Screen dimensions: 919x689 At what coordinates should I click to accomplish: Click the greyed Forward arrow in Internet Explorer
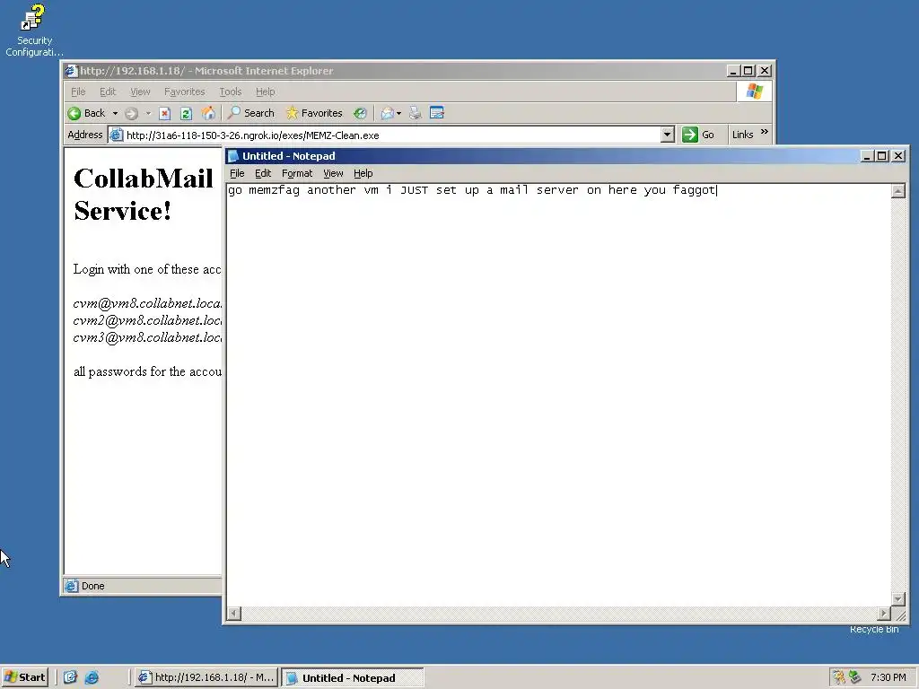pos(131,114)
